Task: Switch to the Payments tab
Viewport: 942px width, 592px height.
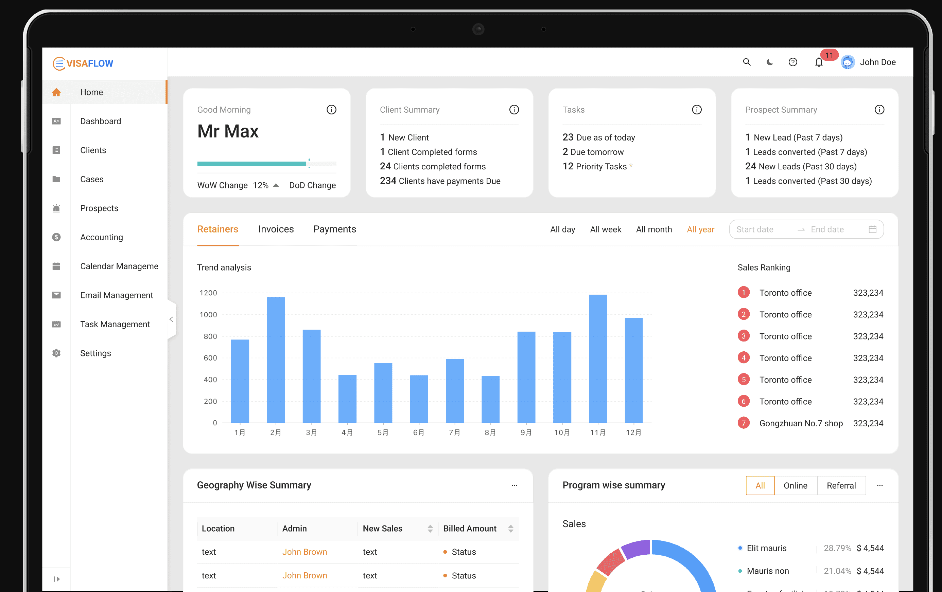Action: 334,229
